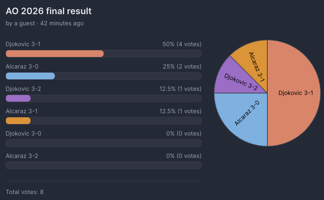
Task: Click the "by a guest" author text
Action: 20,23
